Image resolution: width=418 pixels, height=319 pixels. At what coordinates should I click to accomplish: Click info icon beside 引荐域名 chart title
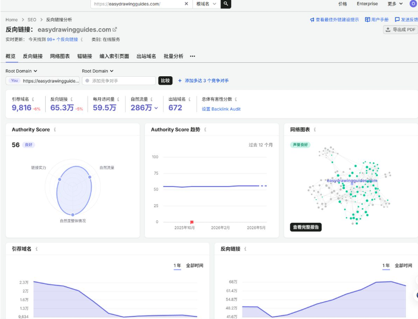[x=37, y=249]
